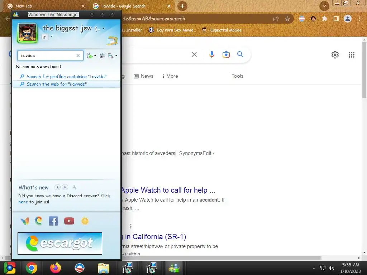
Task: Search for profiles containing "i avvide"
Action: click(x=66, y=77)
